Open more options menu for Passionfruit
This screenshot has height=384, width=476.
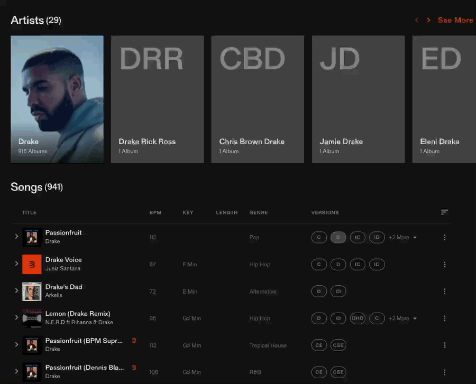click(x=444, y=237)
